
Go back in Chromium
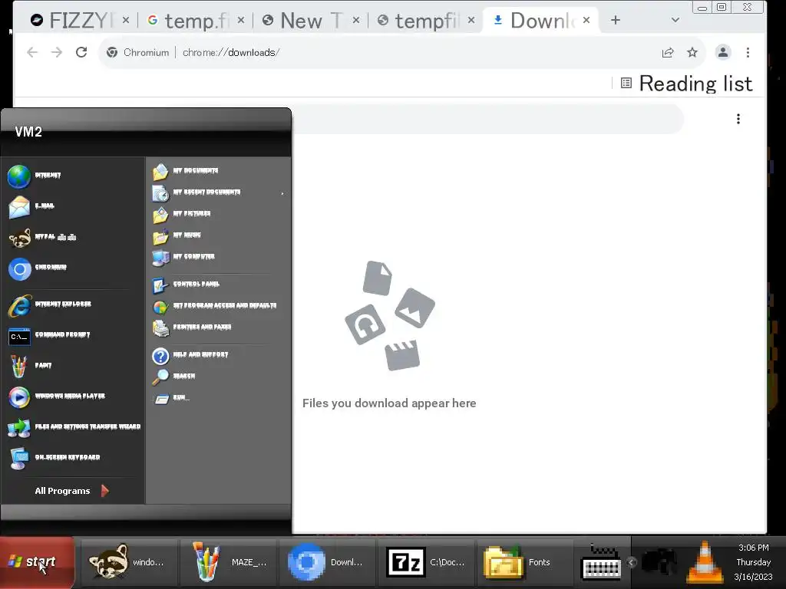pyautogui.click(x=32, y=52)
